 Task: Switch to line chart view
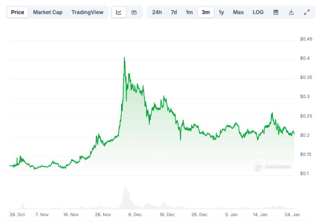click(x=119, y=12)
